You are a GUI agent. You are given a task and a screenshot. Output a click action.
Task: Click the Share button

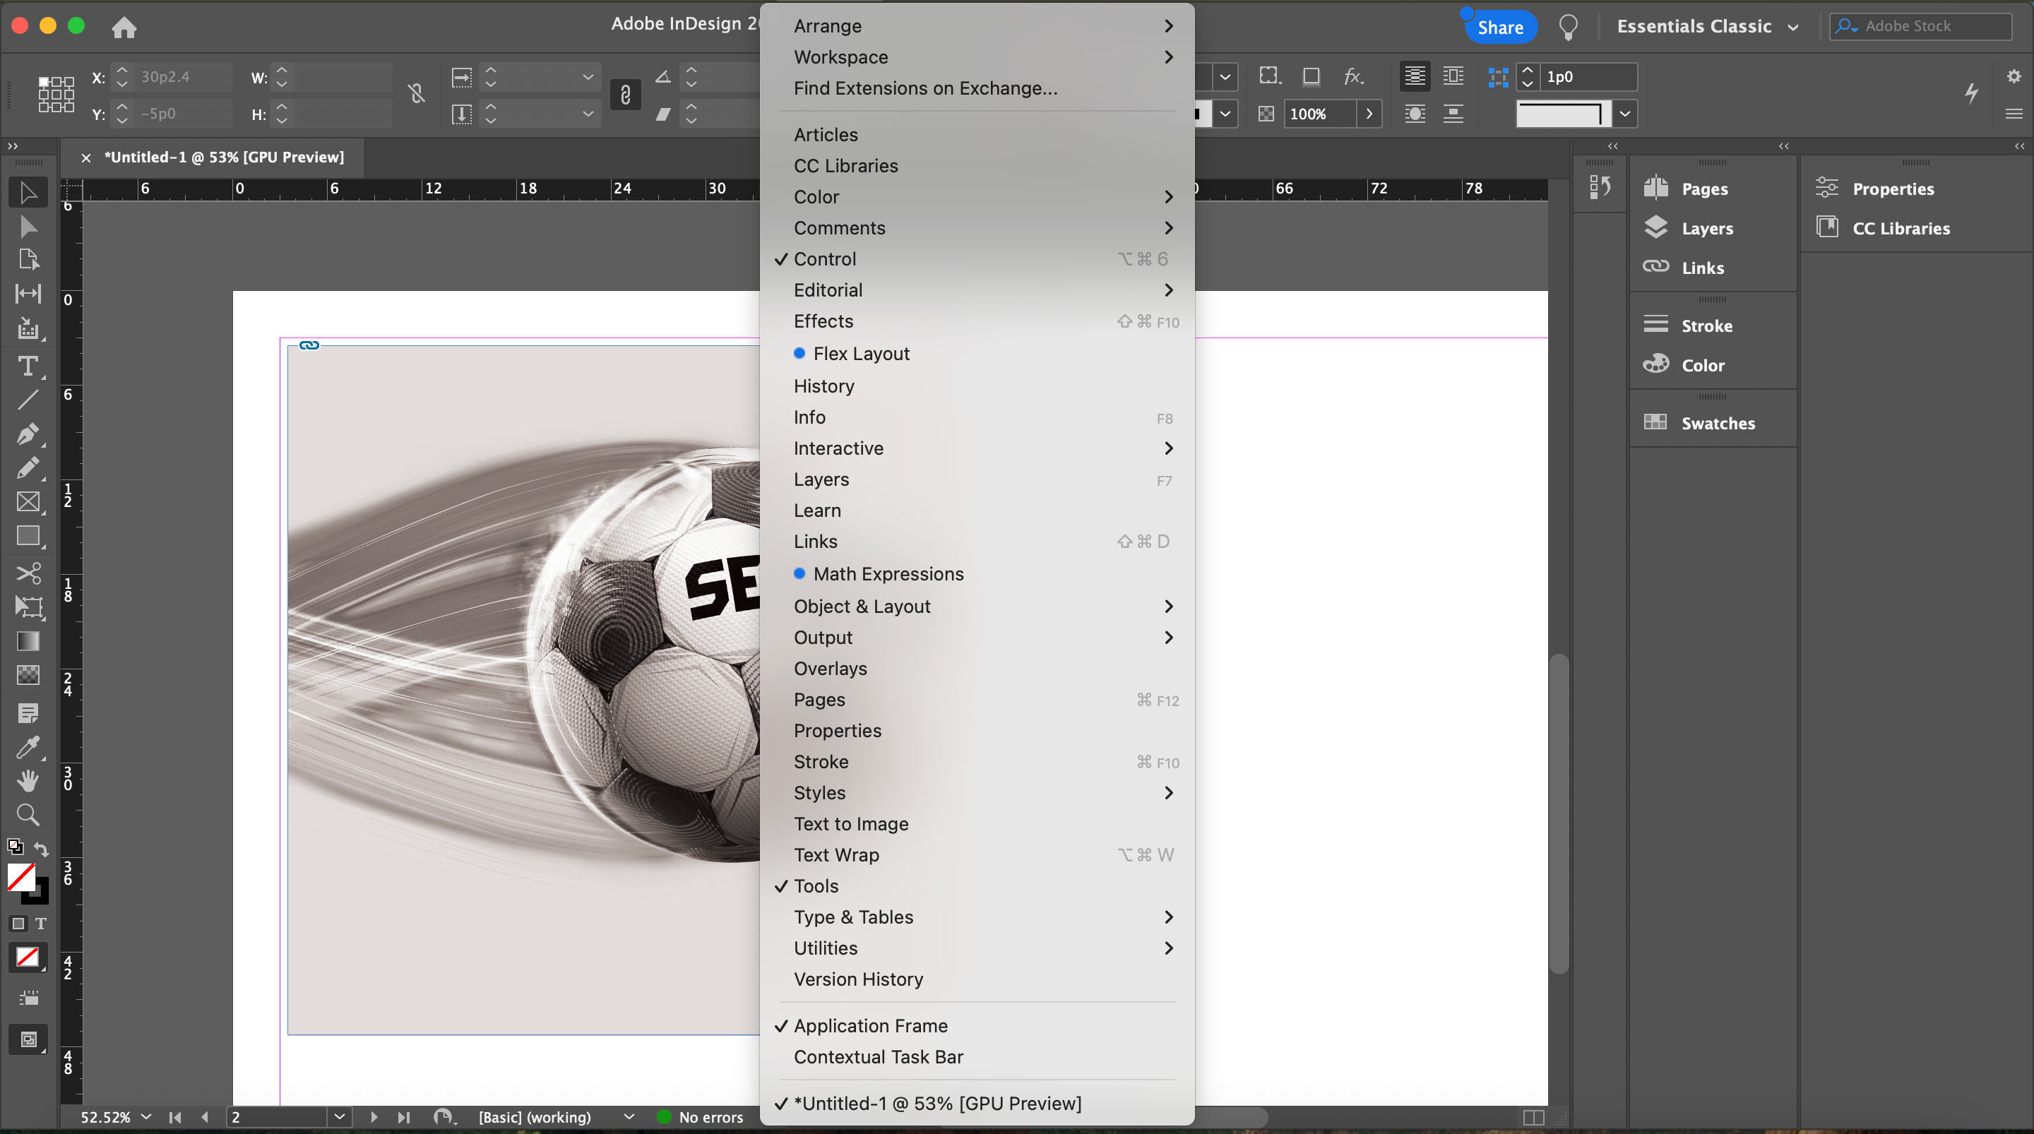coord(1499,27)
